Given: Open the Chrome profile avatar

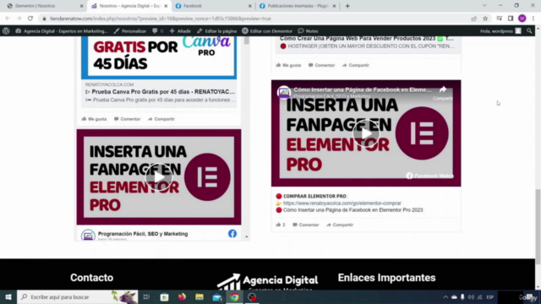Looking at the screenshot, I should tap(522, 19).
